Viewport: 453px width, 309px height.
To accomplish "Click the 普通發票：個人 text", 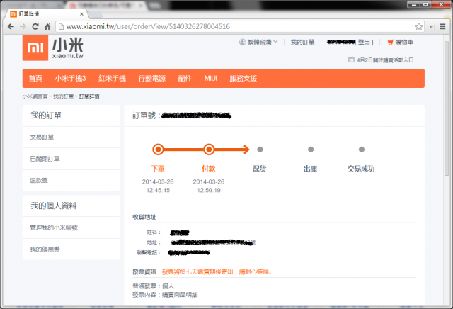I will tap(153, 286).
